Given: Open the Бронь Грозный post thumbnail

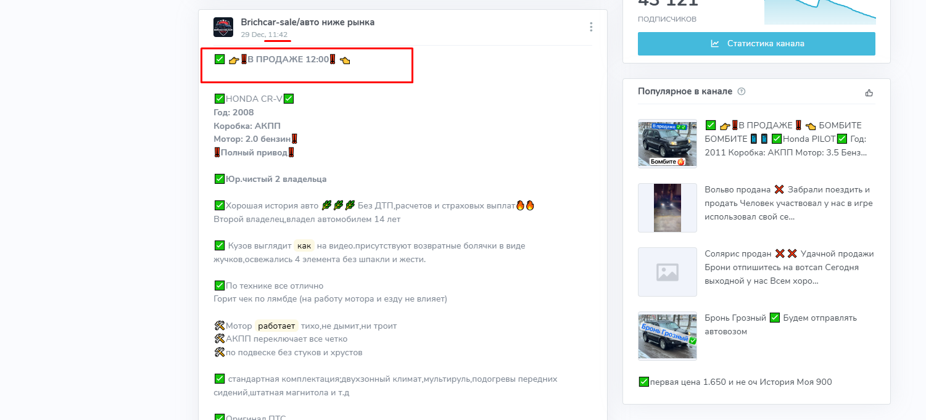Looking at the screenshot, I should (x=667, y=336).
